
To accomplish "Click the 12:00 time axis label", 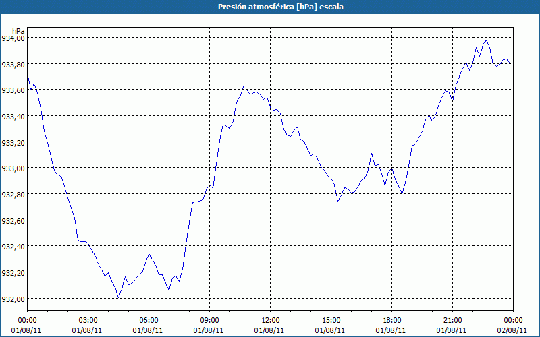I will click(271, 321).
